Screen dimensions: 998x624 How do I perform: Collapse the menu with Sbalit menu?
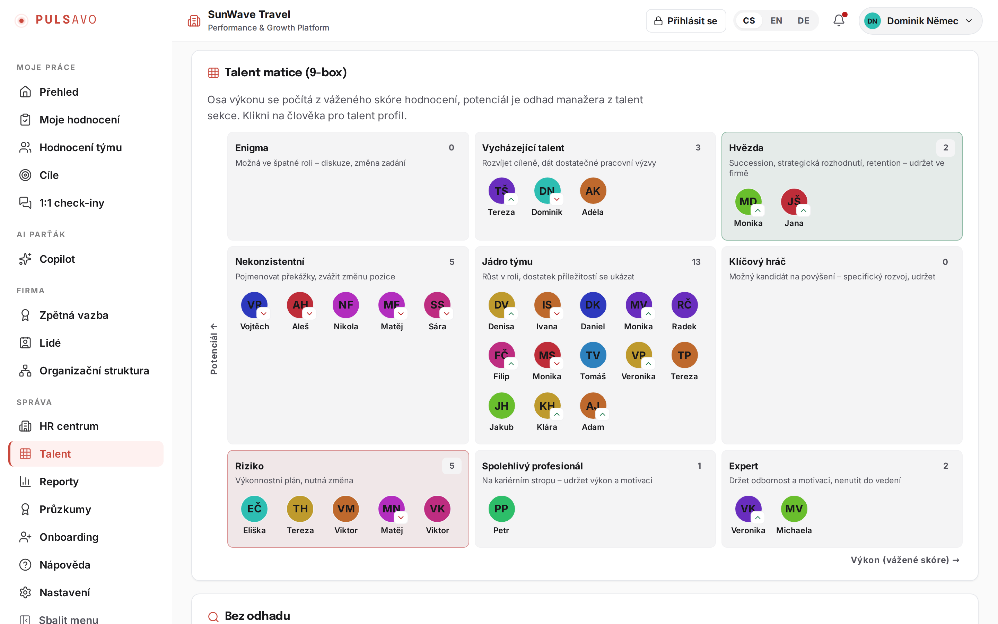86,619
